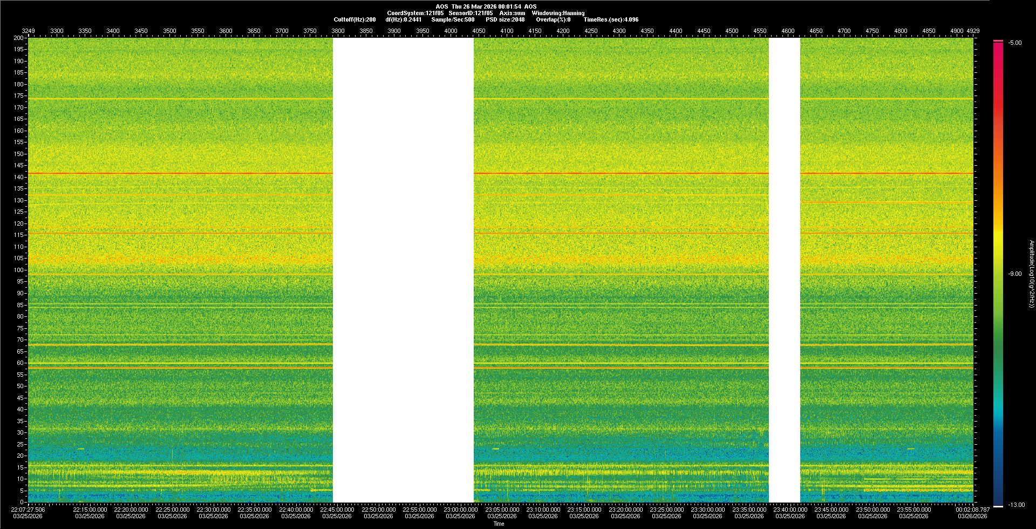Click the 00:02:08.787 end time label

click(972, 509)
